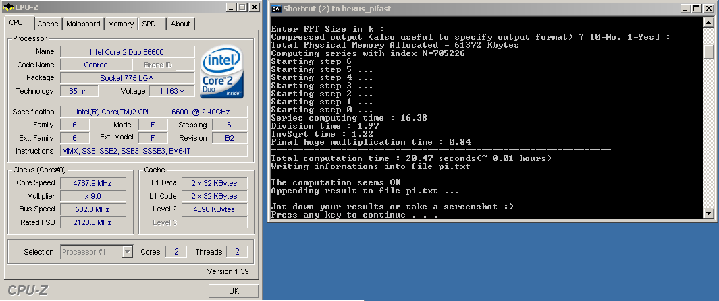Click the Instructions field 'MMX, SSE, SSE2...'
The width and height of the screenshot is (719, 301).
(x=154, y=151)
